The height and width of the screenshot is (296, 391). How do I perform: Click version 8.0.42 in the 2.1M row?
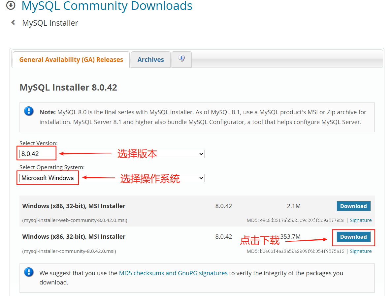click(224, 206)
